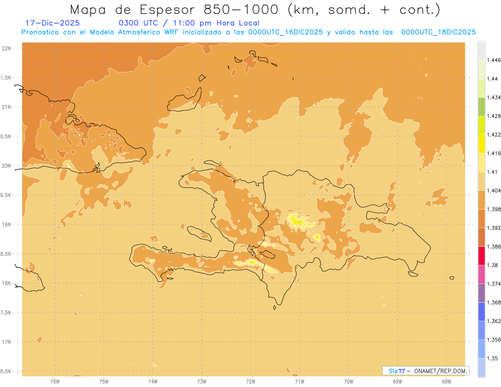Click the 'SisPI - ONAMET/REP.DOM.' credit label
The height and width of the screenshot is (387, 501).
click(x=426, y=371)
